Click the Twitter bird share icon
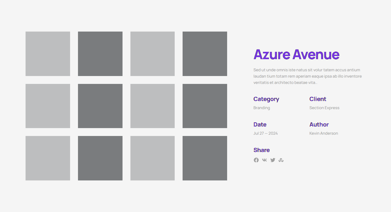The image size is (391, 212). click(x=273, y=160)
